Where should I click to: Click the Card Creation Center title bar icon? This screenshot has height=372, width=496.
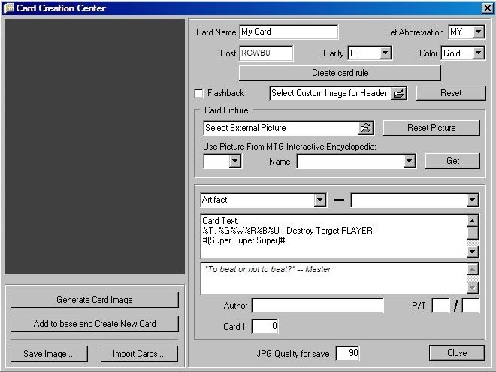point(8,8)
